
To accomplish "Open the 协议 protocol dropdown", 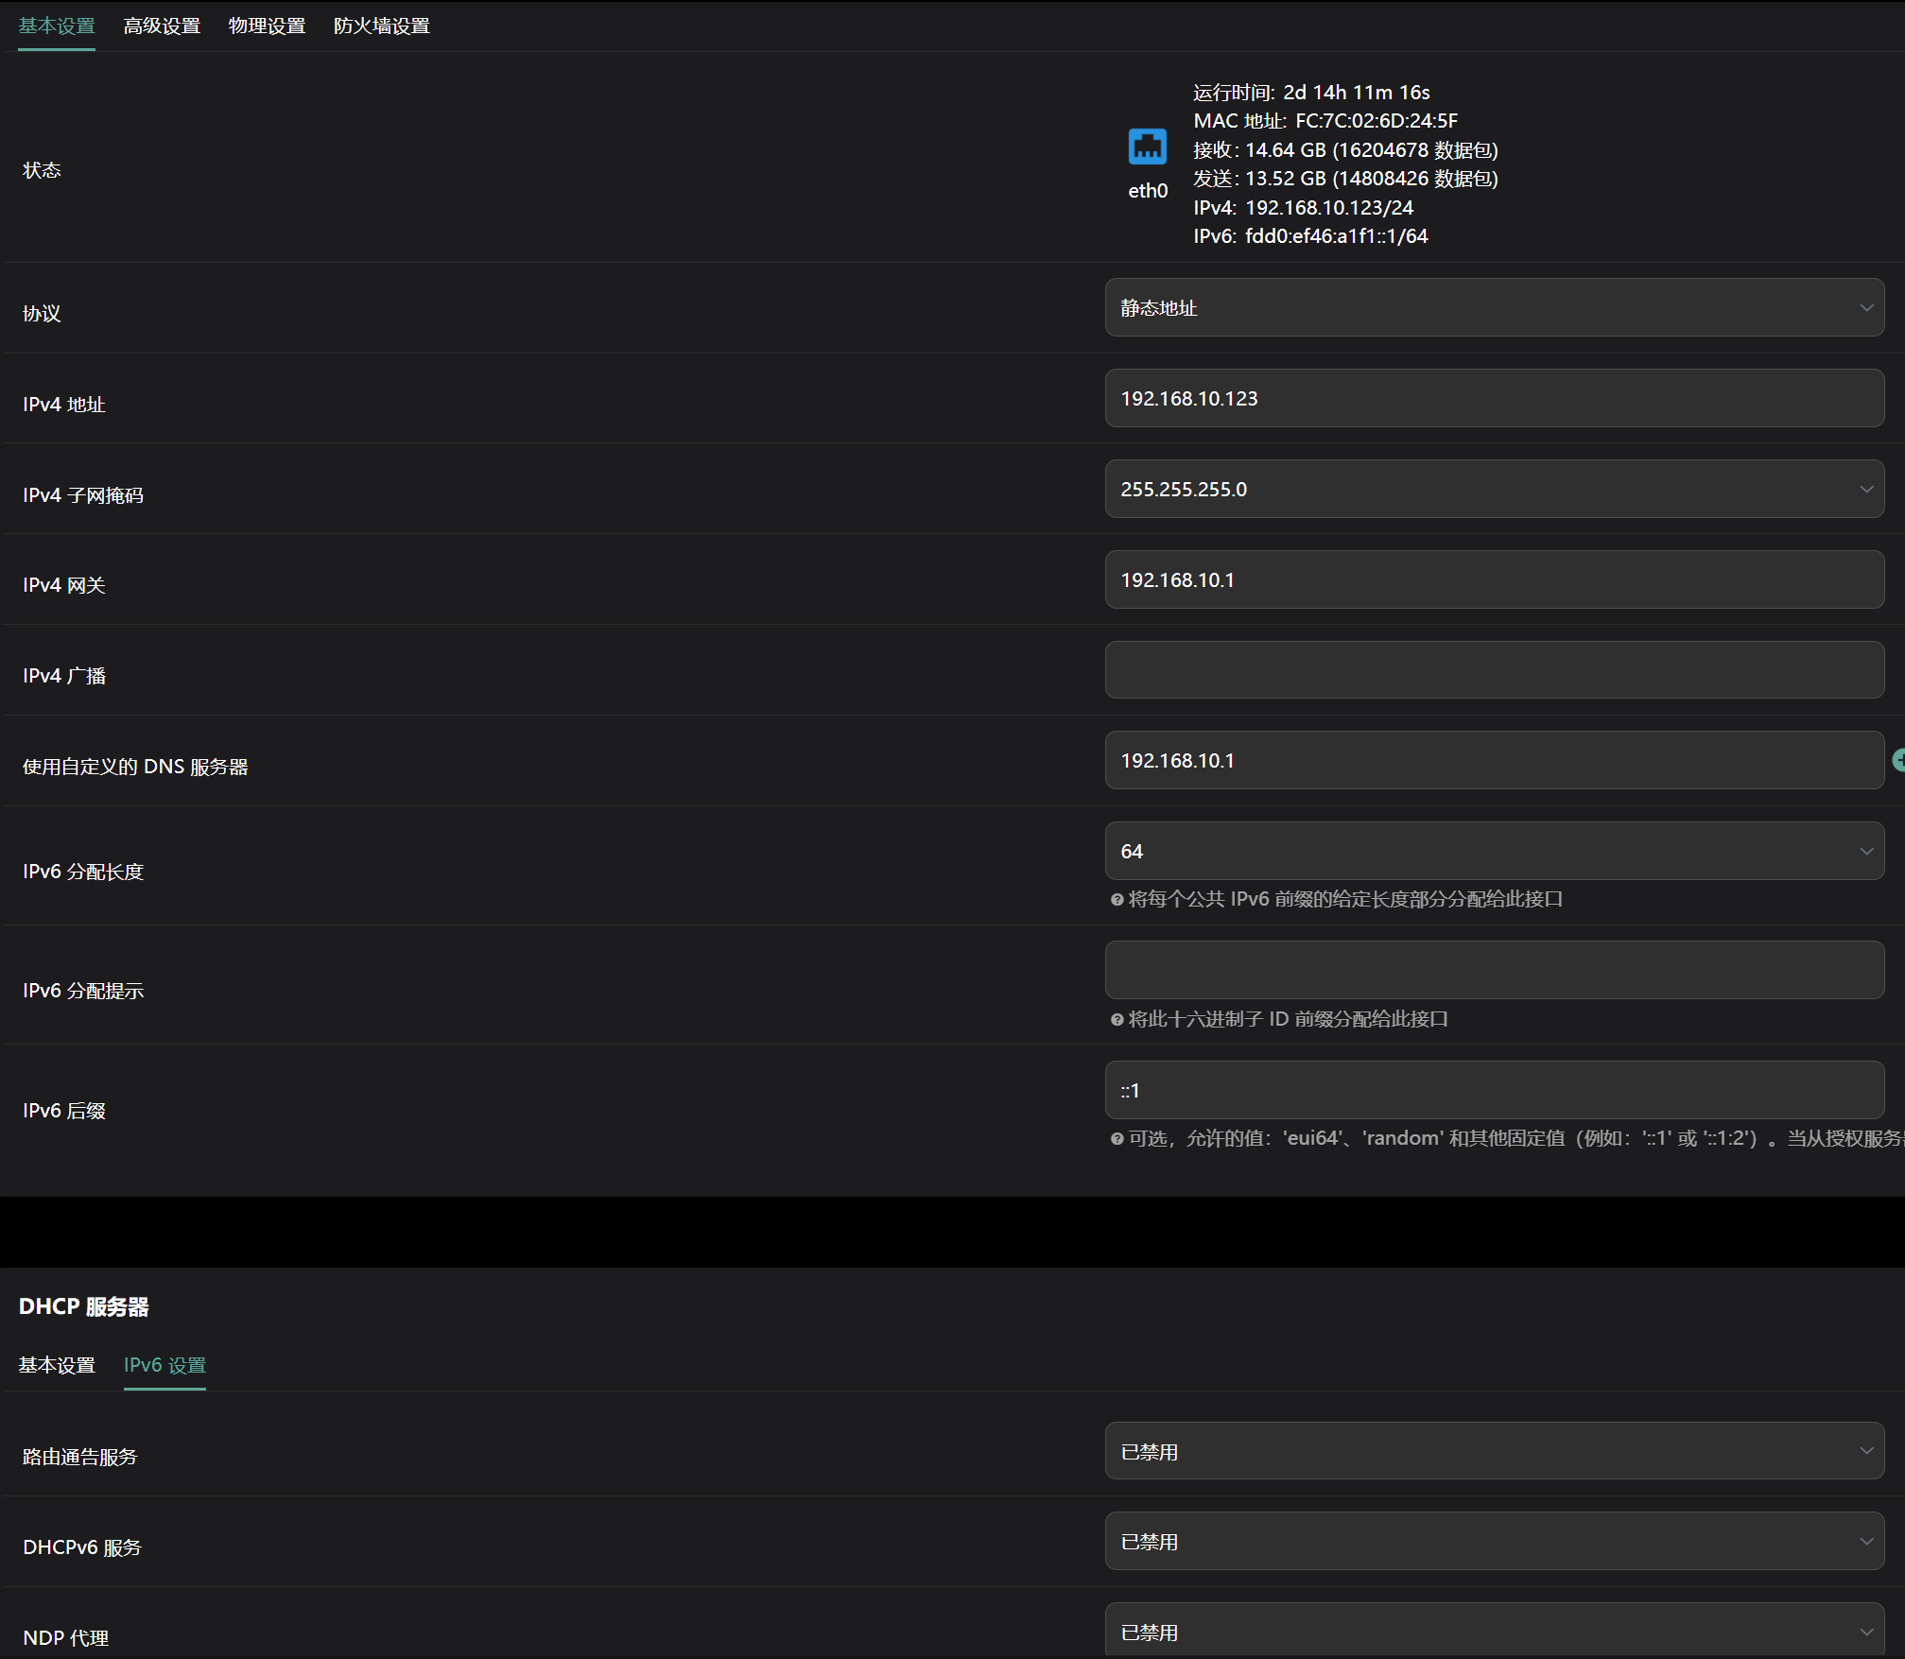I will click(1494, 308).
